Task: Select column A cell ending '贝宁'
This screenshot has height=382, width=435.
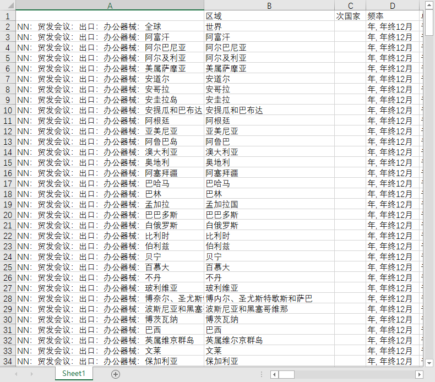Action: click(110, 257)
